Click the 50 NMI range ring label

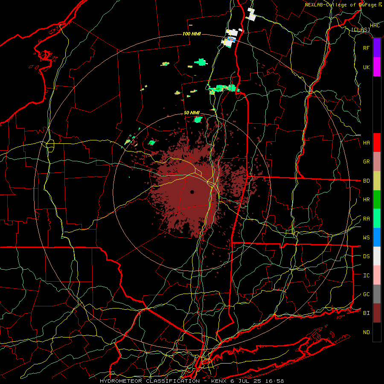192,113
